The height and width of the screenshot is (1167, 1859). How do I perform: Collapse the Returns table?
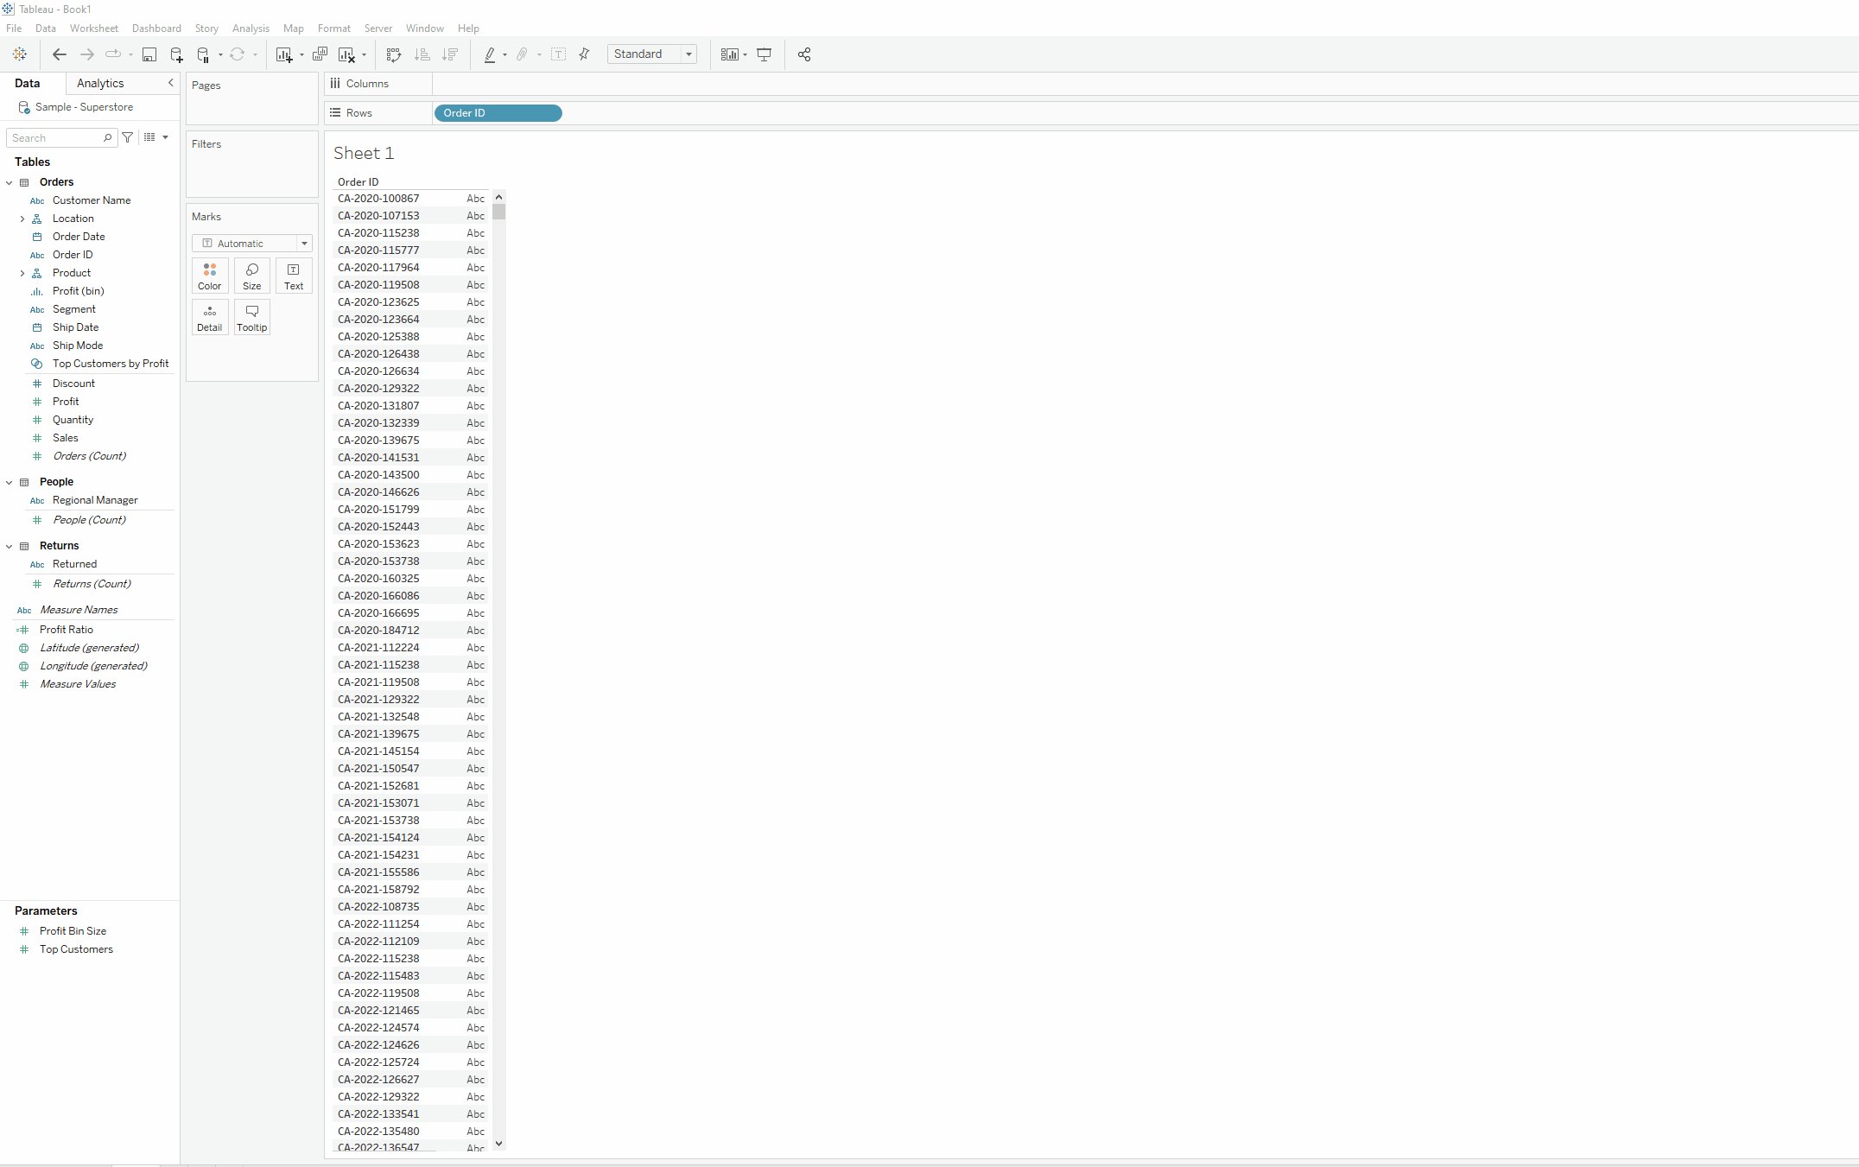(10, 546)
